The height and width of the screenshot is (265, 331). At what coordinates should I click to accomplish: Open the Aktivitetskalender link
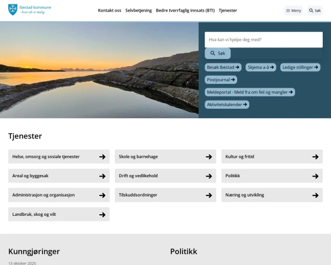coord(227,104)
